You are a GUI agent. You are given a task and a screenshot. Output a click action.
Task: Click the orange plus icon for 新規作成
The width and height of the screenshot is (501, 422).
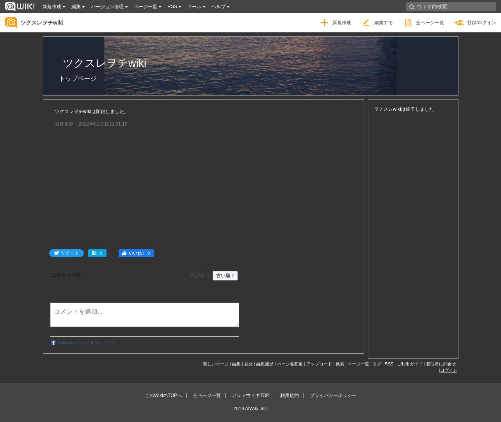tap(325, 23)
